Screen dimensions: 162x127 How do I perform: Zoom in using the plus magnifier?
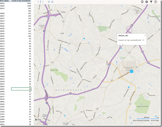pos(52,2)
